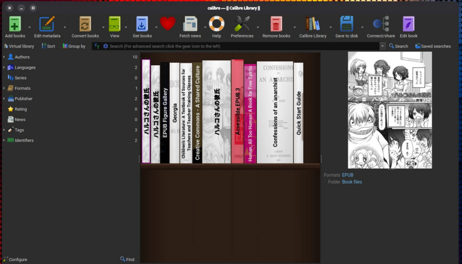The image size is (462, 264).
Task: Click the Convert books icon
Action: 85,24
